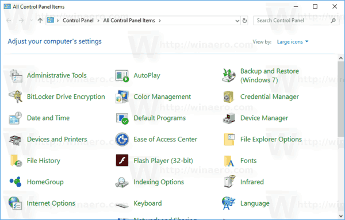Select the Ease of Access Center icon
The image size is (345, 220).
click(x=122, y=140)
